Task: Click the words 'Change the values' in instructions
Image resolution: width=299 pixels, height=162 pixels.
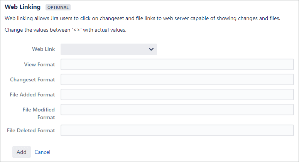Action: [27, 30]
